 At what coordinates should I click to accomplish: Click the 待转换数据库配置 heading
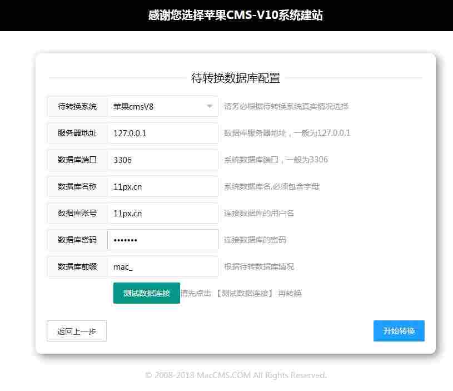[236, 78]
